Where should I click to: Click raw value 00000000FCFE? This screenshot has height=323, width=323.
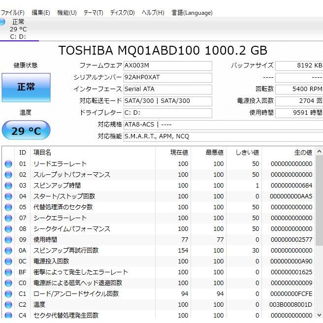(x=291, y=294)
